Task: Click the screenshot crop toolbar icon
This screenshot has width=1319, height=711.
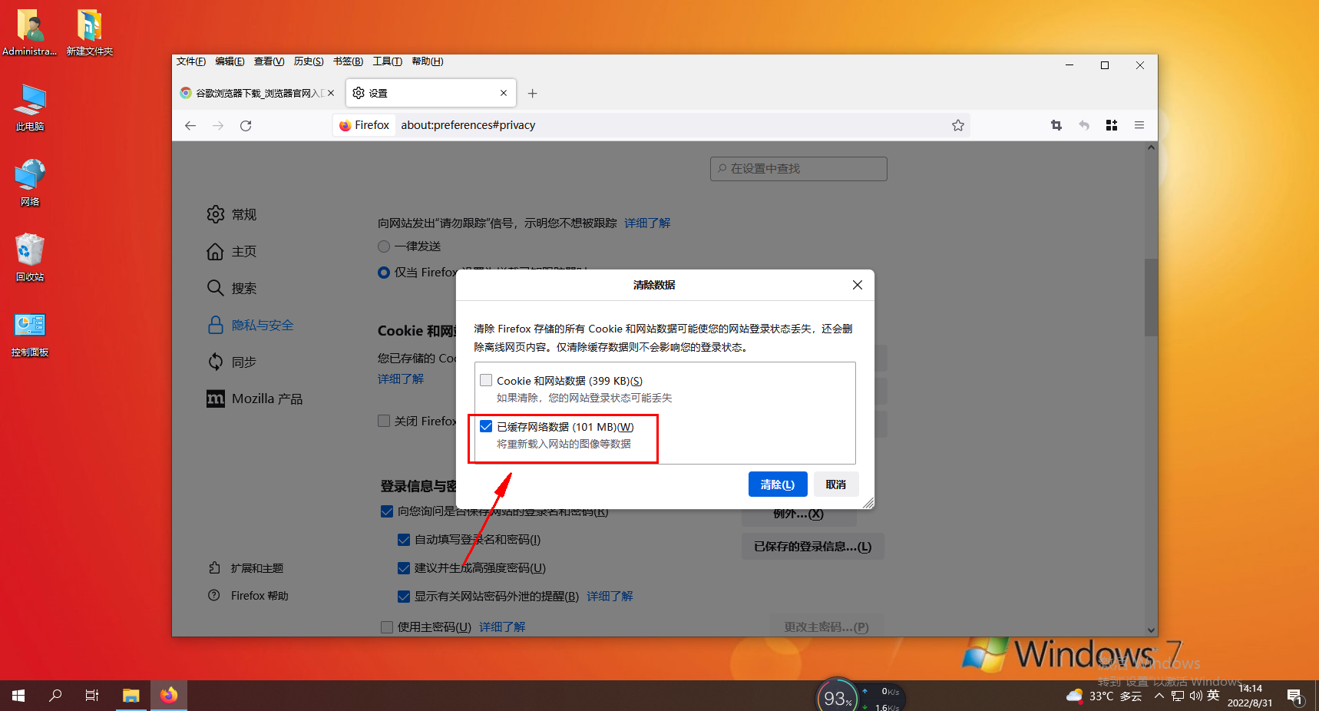Action: [1056, 125]
